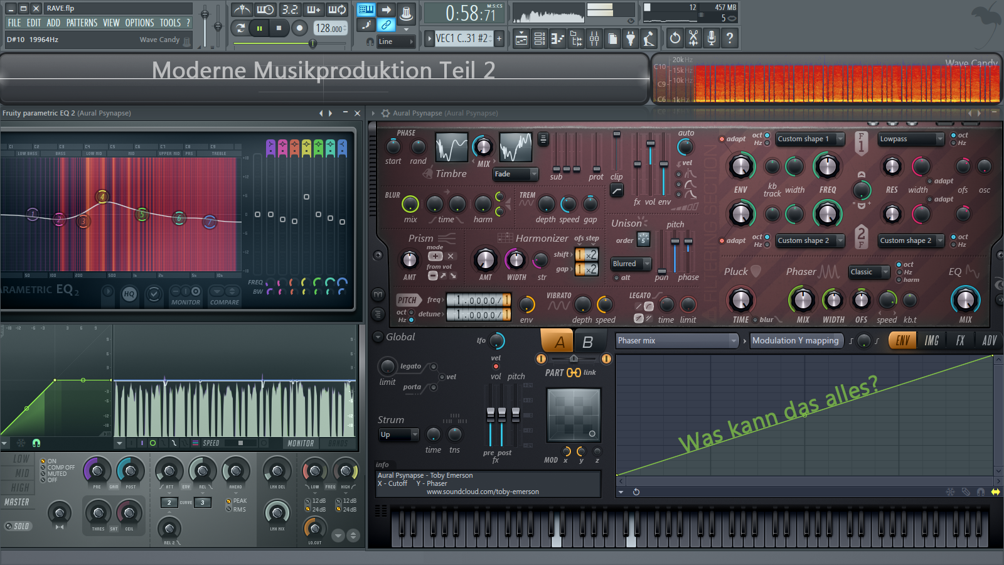Image resolution: width=1004 pixels, height=565 pixels.
Task: Click the HQ button in Parametric EQ 2
Action: 129,294
